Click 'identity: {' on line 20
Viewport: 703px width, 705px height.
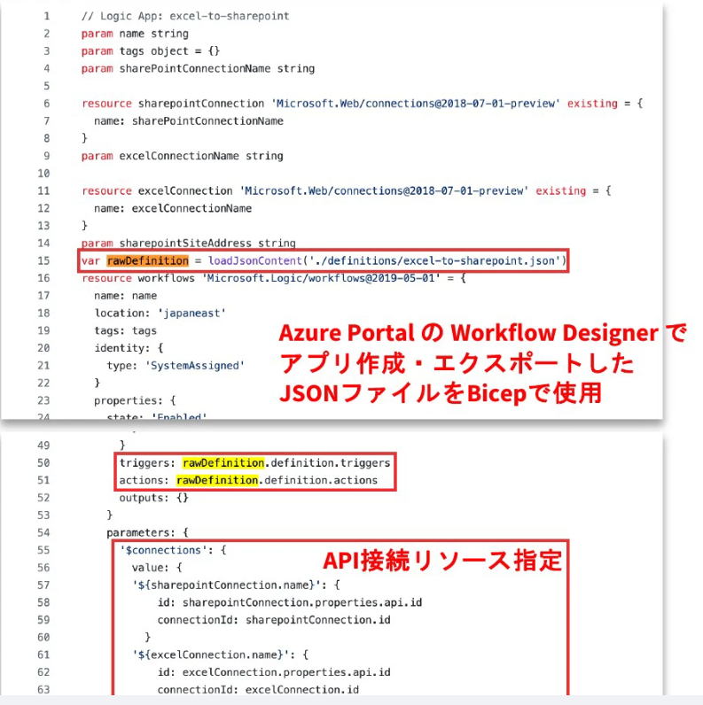click(129, 348)
